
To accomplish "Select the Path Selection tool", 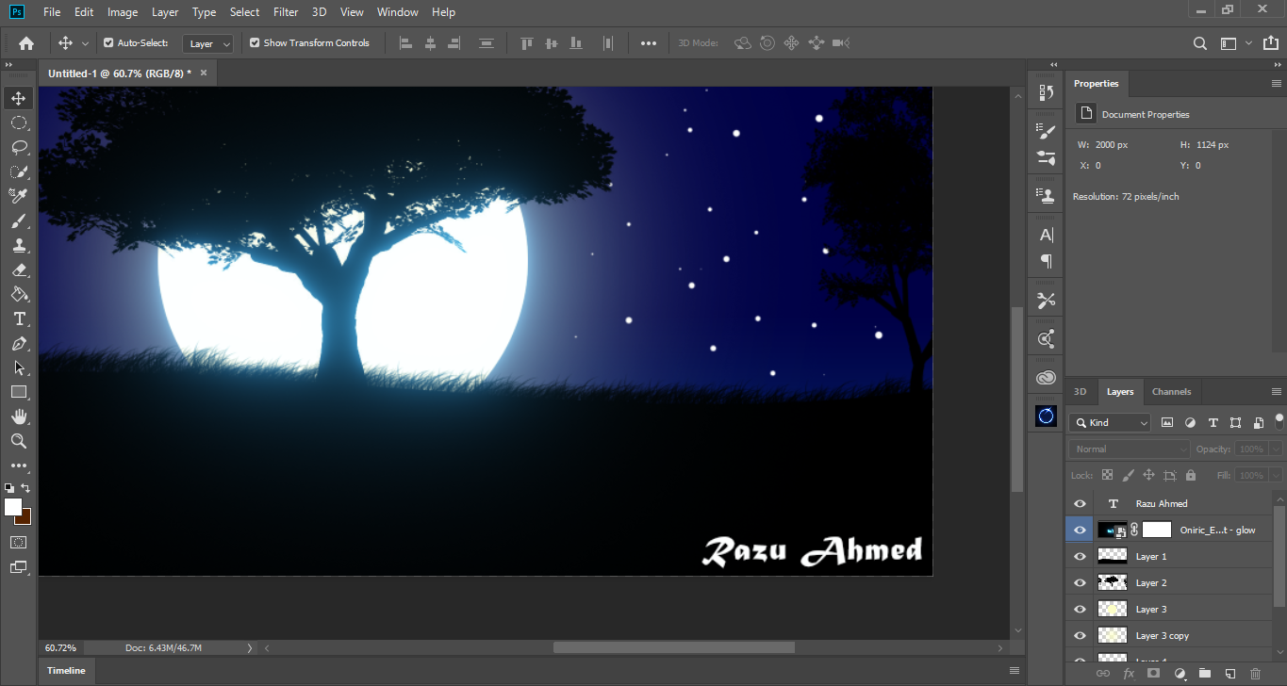I will 18,367.
